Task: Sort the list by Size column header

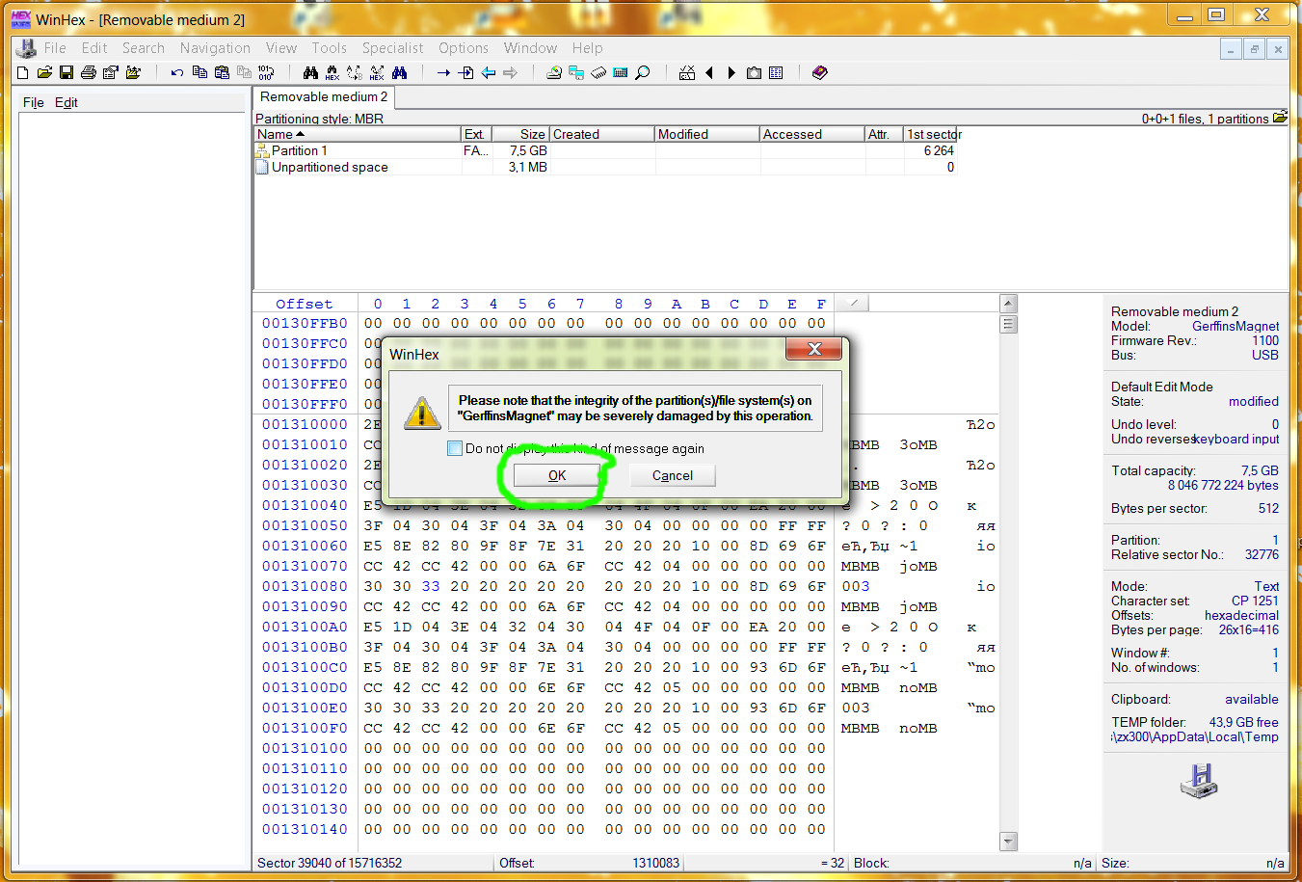Action: pyautogui.click(x=521, y=134)
